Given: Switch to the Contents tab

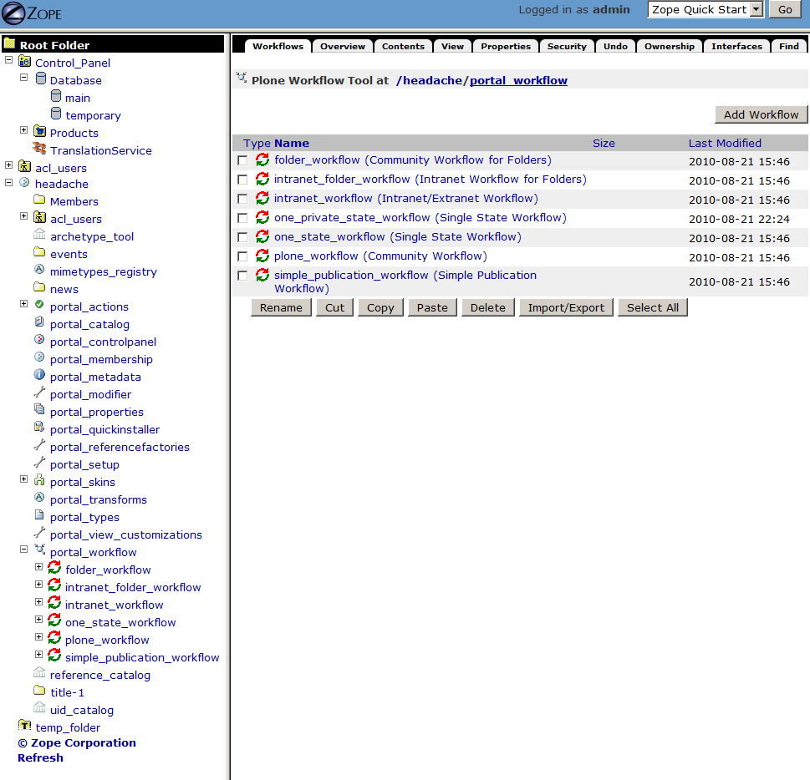Looking at the screenshot, I should point(403,46).
